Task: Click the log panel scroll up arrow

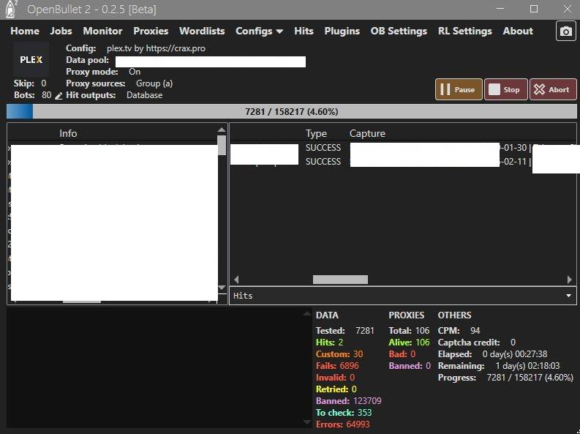Action: click(306, 314)
